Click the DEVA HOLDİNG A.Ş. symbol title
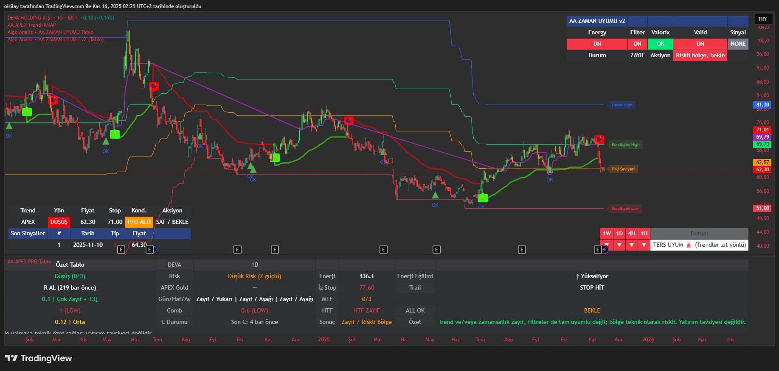Image resolution: width=779 pixels, height=371 pixels. 30,18
